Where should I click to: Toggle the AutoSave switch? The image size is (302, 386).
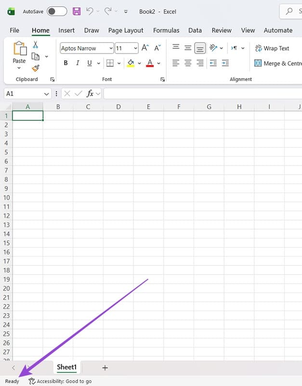(x=57, y=11)
